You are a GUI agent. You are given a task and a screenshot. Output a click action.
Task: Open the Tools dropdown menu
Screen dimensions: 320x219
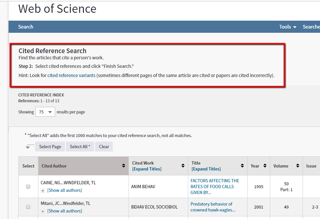(288, 27)
